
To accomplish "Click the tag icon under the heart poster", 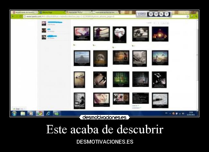I will tap(114, 47).
